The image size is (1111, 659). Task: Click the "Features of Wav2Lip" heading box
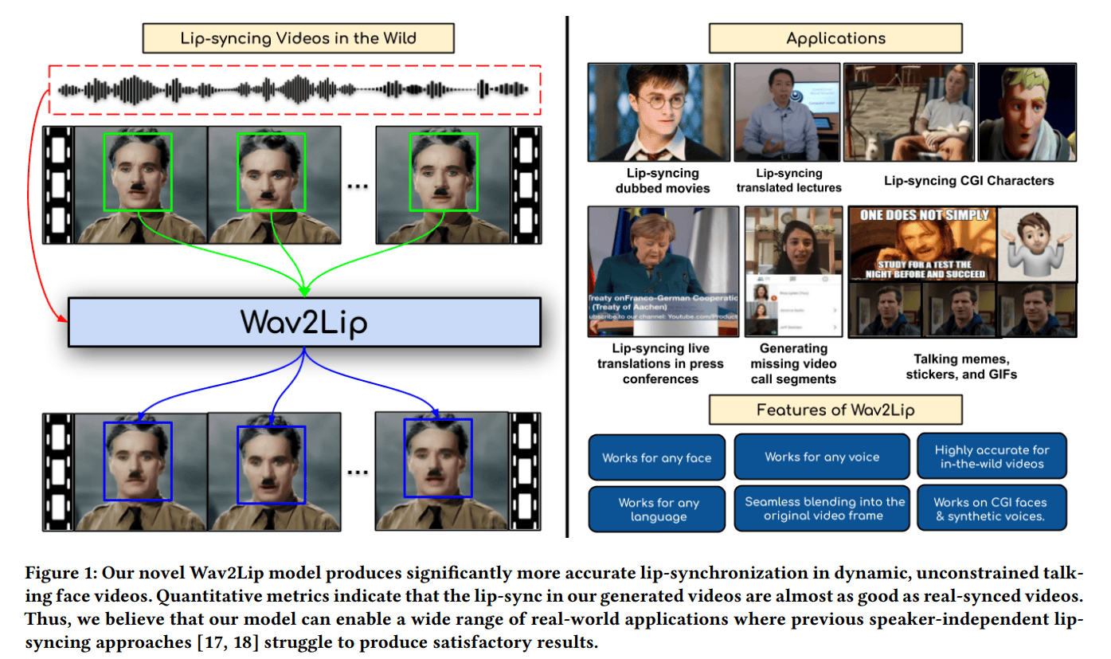pyautogui.click(x=835, y=410)
